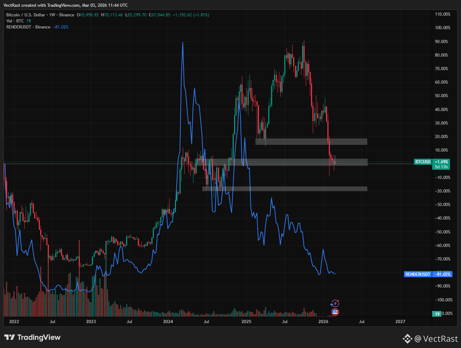Click the −30.00% price scale label
Viewport: 461px width, 348px height.
[442, 205]
